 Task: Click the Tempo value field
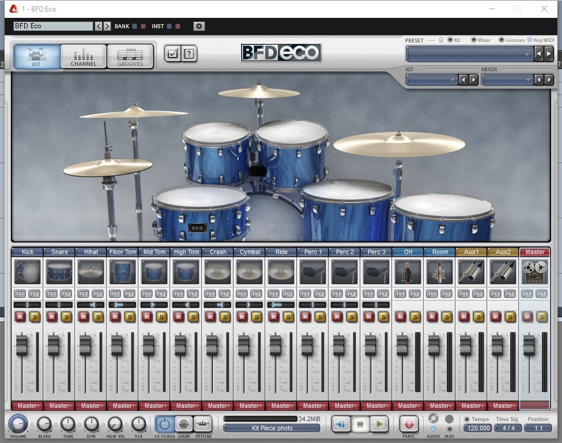[x=478, y=428]
